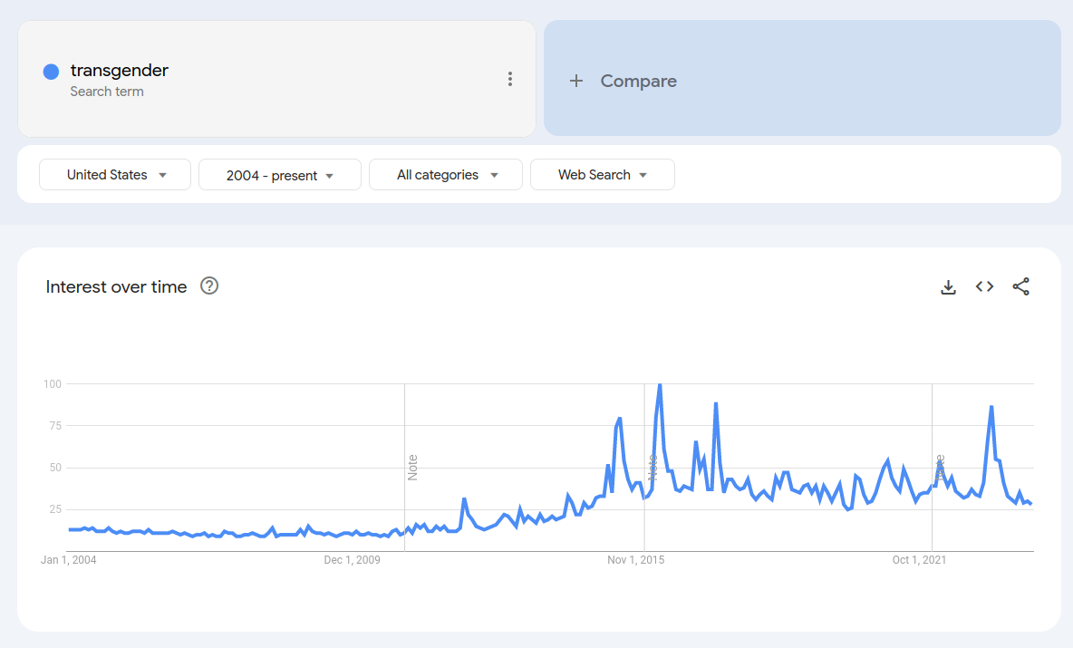Add a comparison term with Compare
Screen dimensions: 1073x648
pyautogui.click(x=802, y=78)
